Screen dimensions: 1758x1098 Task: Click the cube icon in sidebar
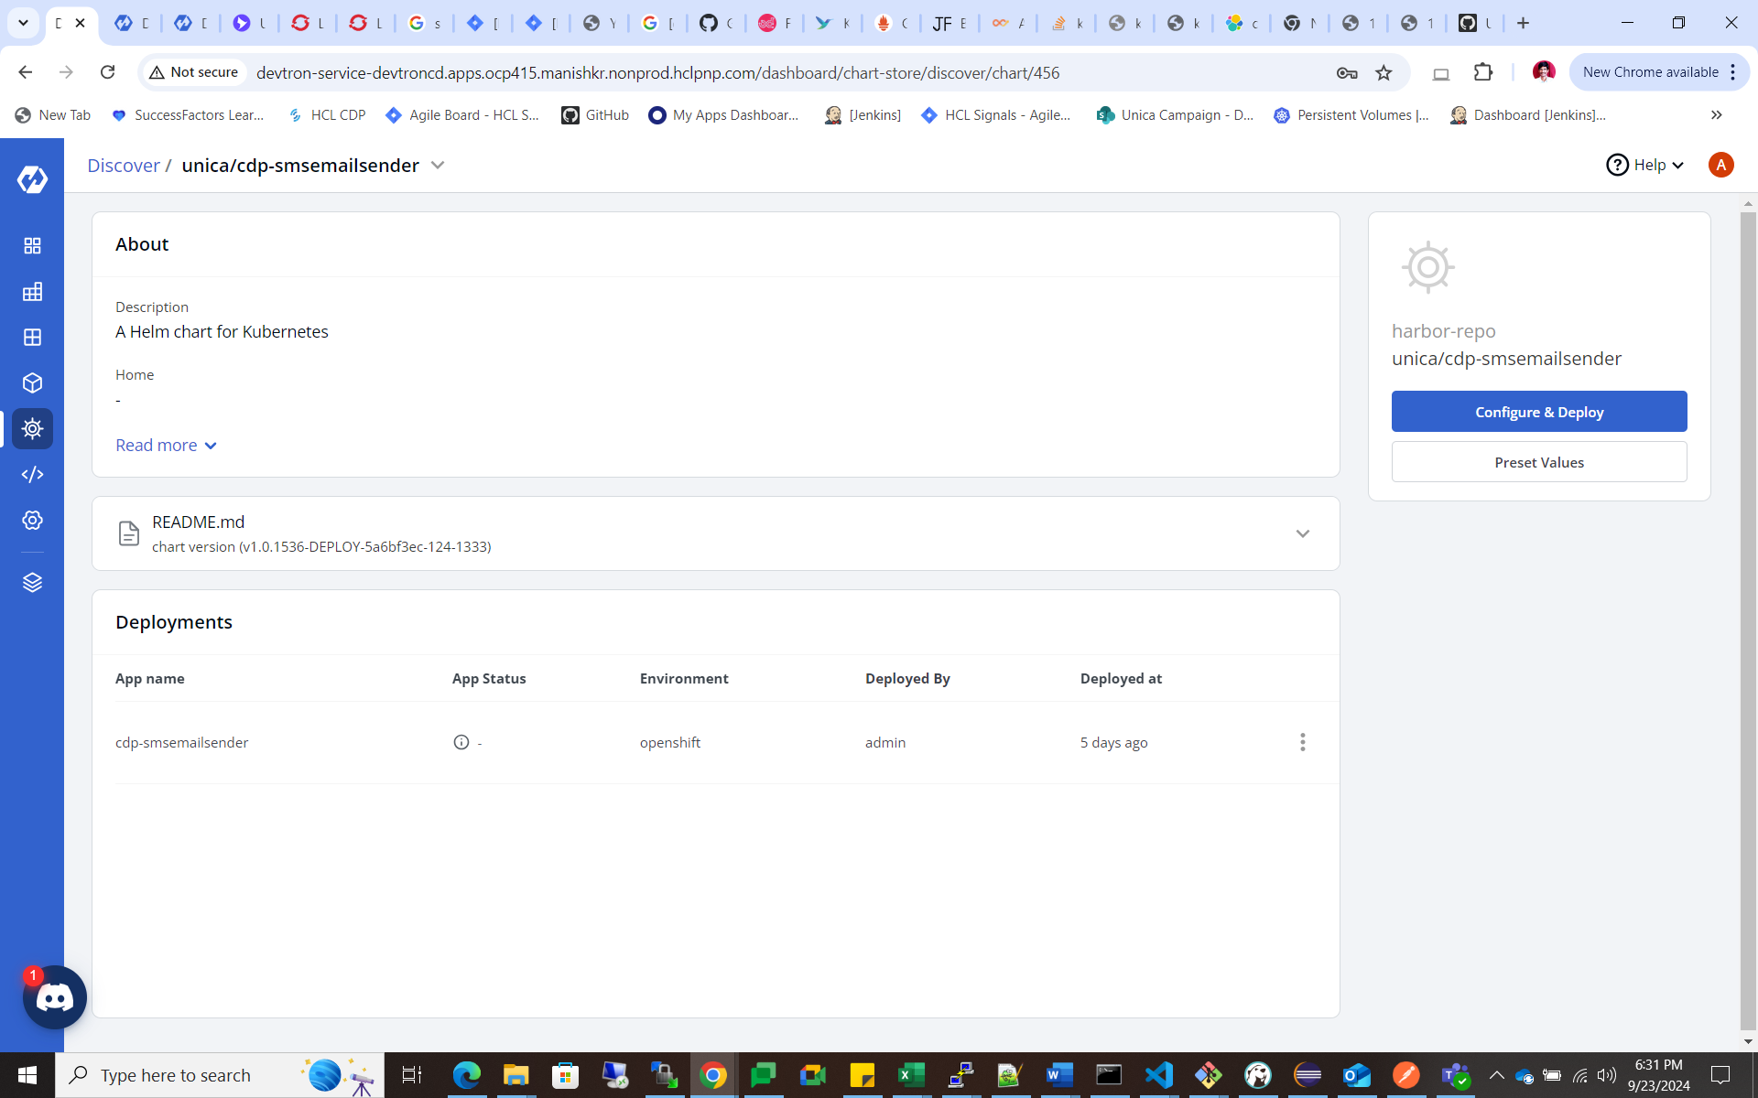point(32,382)
